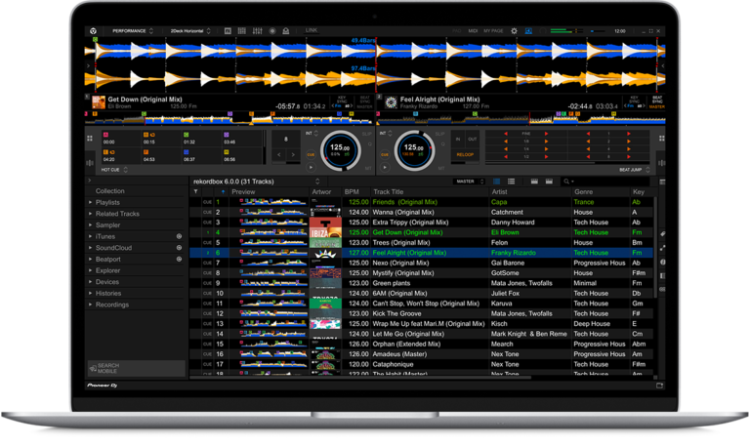This screenshot has width=750, height=447.
Task: Click the FINE beat jump forward arrow
Action: [546, 134]
